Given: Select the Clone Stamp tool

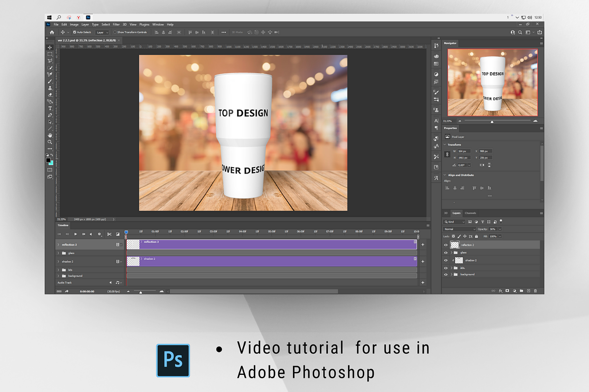Looking at the screenshot, I should click(x=50, y=88).
